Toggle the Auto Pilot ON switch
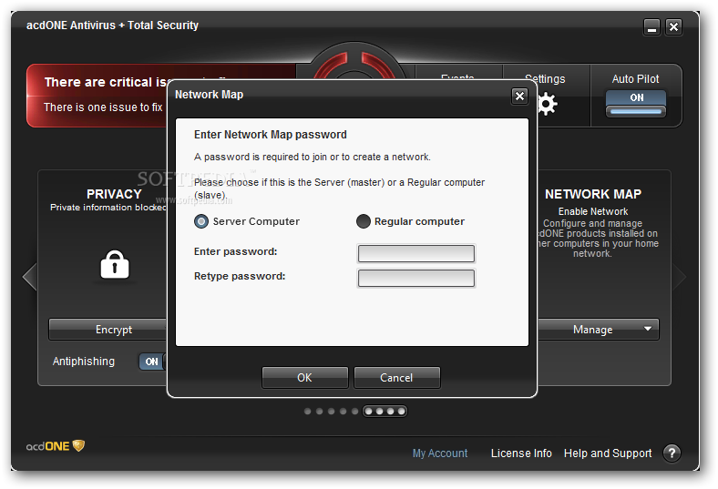Viewport: 718px width, 489px height. pos(636,104)
